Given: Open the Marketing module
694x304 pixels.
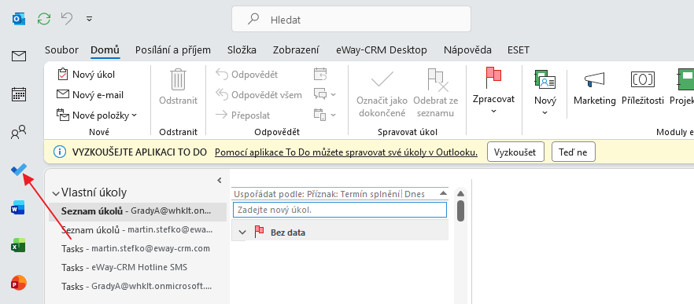Looking at the screenshot, I should (x=594, y=88).
